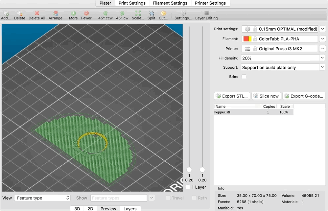Image resolution: width=328 pixels, height=211 pixels.
Task: Toggle the Travel checkbox
Action: click(168, 198)
